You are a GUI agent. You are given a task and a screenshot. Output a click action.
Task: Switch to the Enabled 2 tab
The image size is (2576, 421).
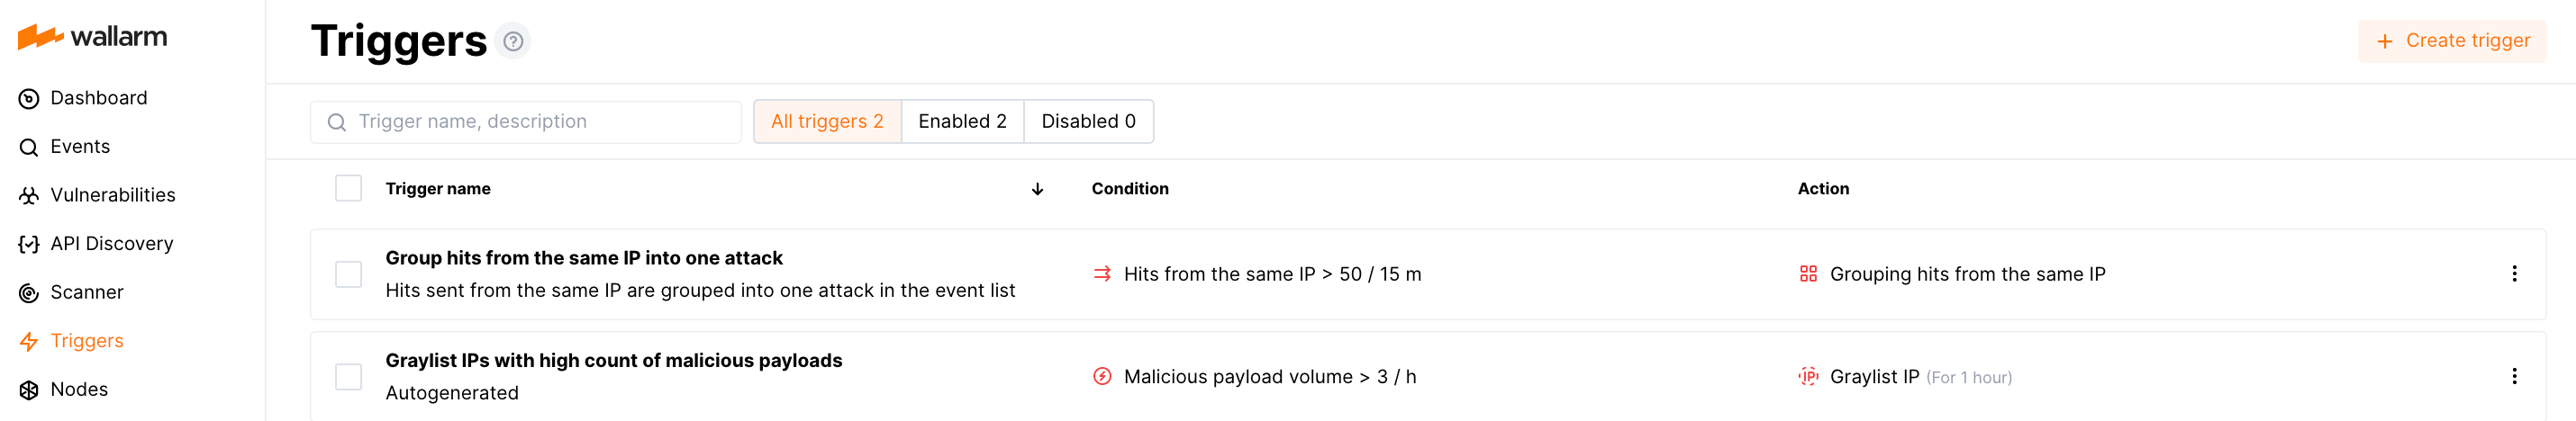[x=962, y=121]
